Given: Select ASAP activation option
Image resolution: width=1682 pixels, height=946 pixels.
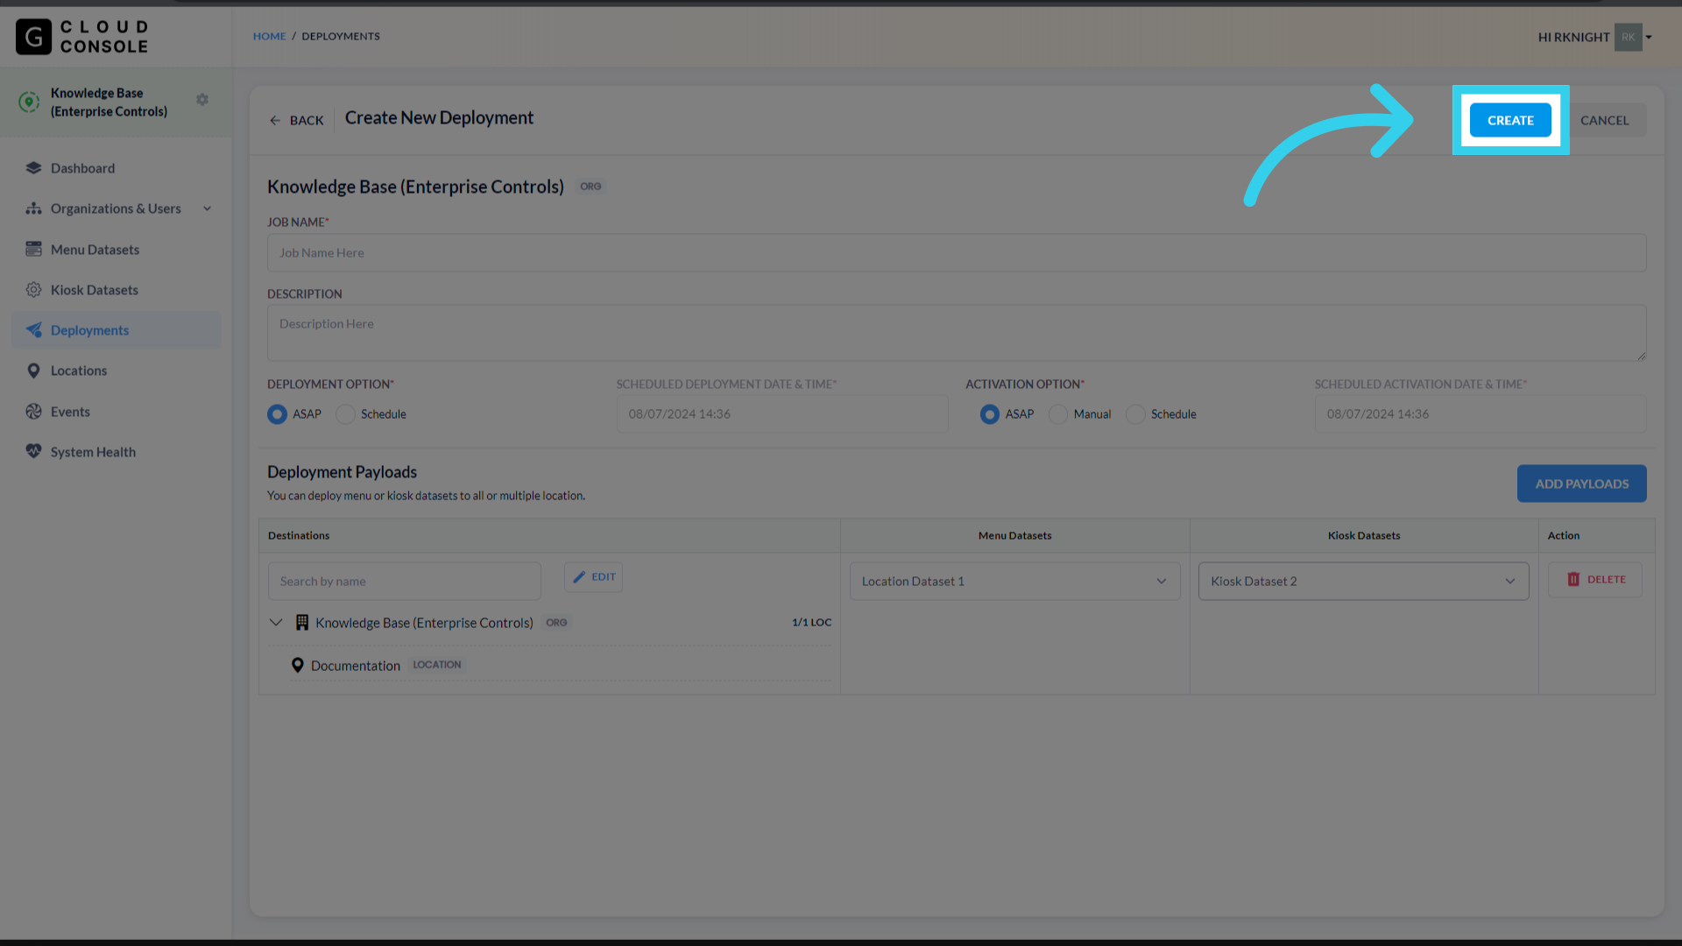Looking at the screenshot, I should [x=990, y=414].
